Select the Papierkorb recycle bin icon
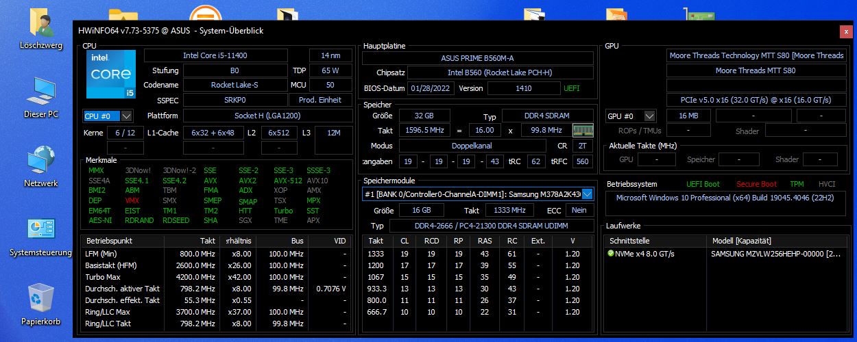Screen dimensions: 857x342 41,305
